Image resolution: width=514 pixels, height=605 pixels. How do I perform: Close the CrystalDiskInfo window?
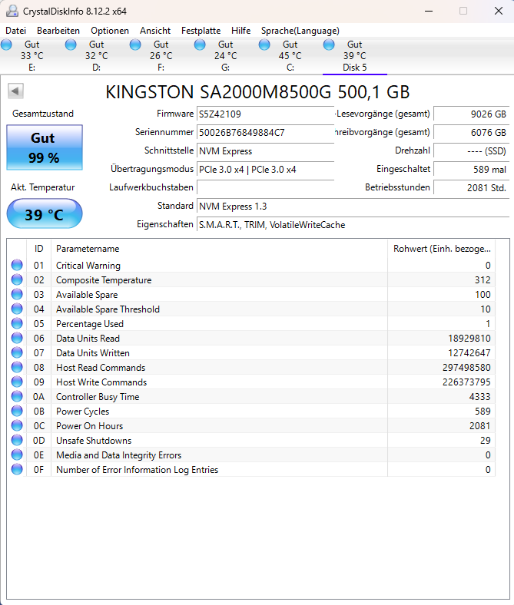499,12
